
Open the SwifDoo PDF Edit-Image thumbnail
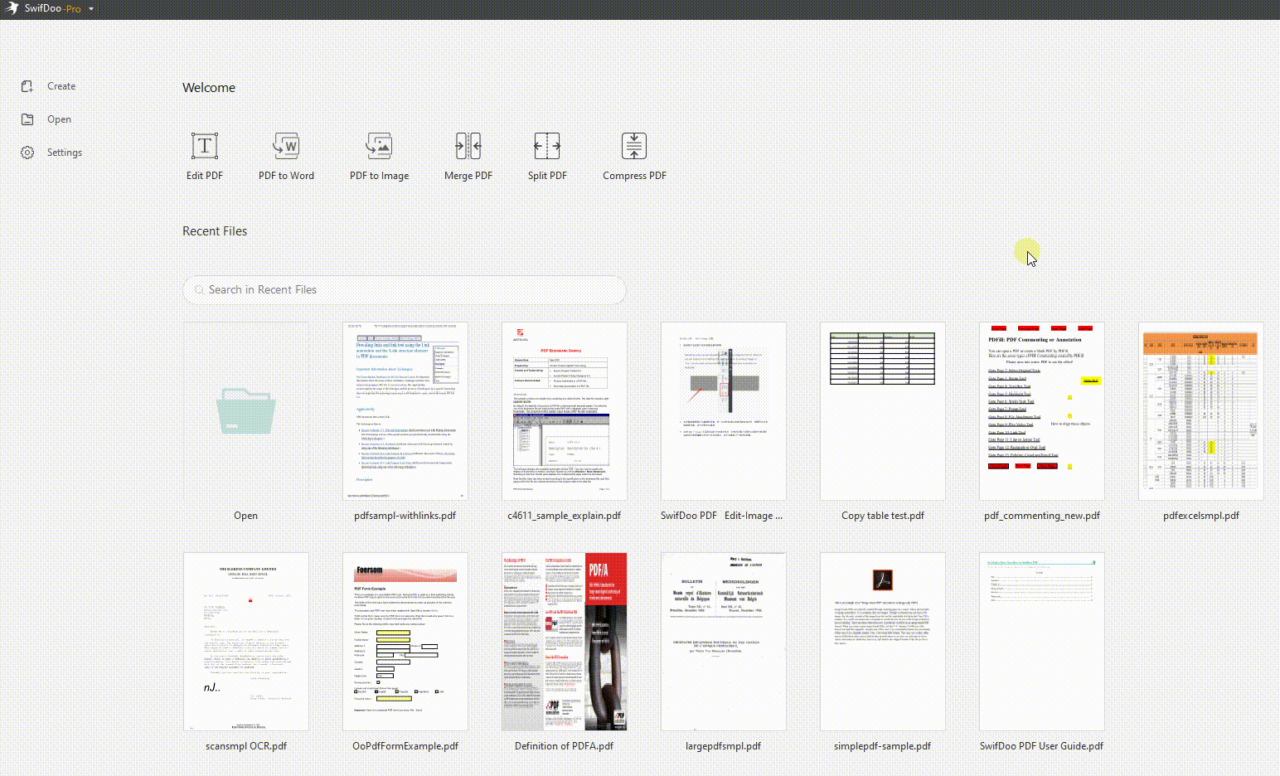pos(724,411)
